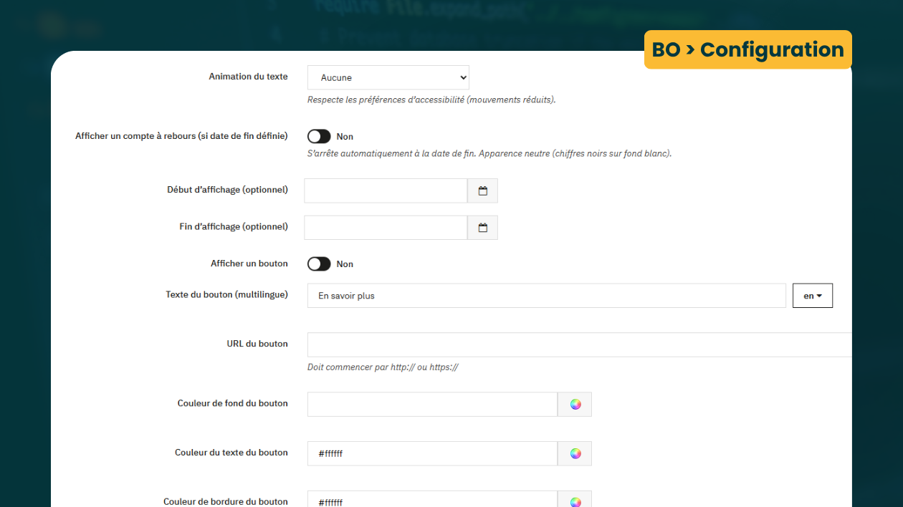Open the calendar picker for Début d'affichage
The image size is (903, 507).
coord(482,191)
